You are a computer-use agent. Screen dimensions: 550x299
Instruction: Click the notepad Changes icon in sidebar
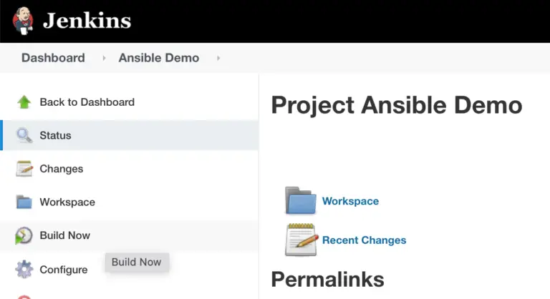(x=24, y=169)
